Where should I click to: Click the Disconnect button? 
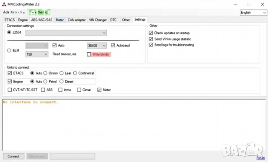37,156
